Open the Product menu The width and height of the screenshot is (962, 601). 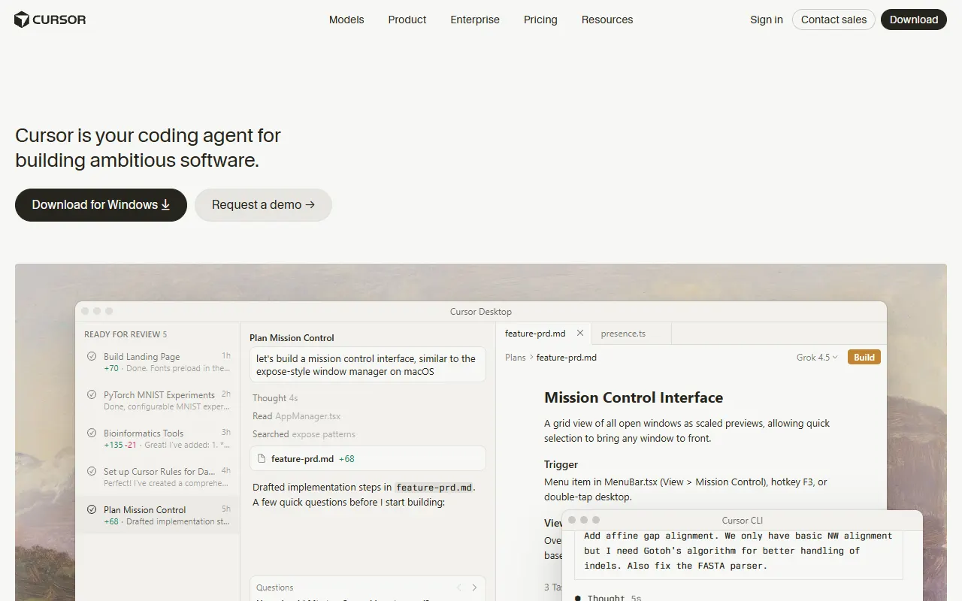[x=407, y=20]
